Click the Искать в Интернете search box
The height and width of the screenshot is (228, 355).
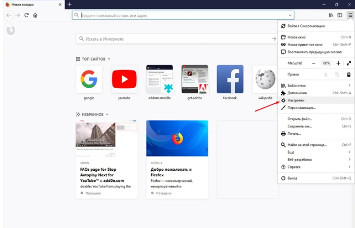[x=177, y=39]
